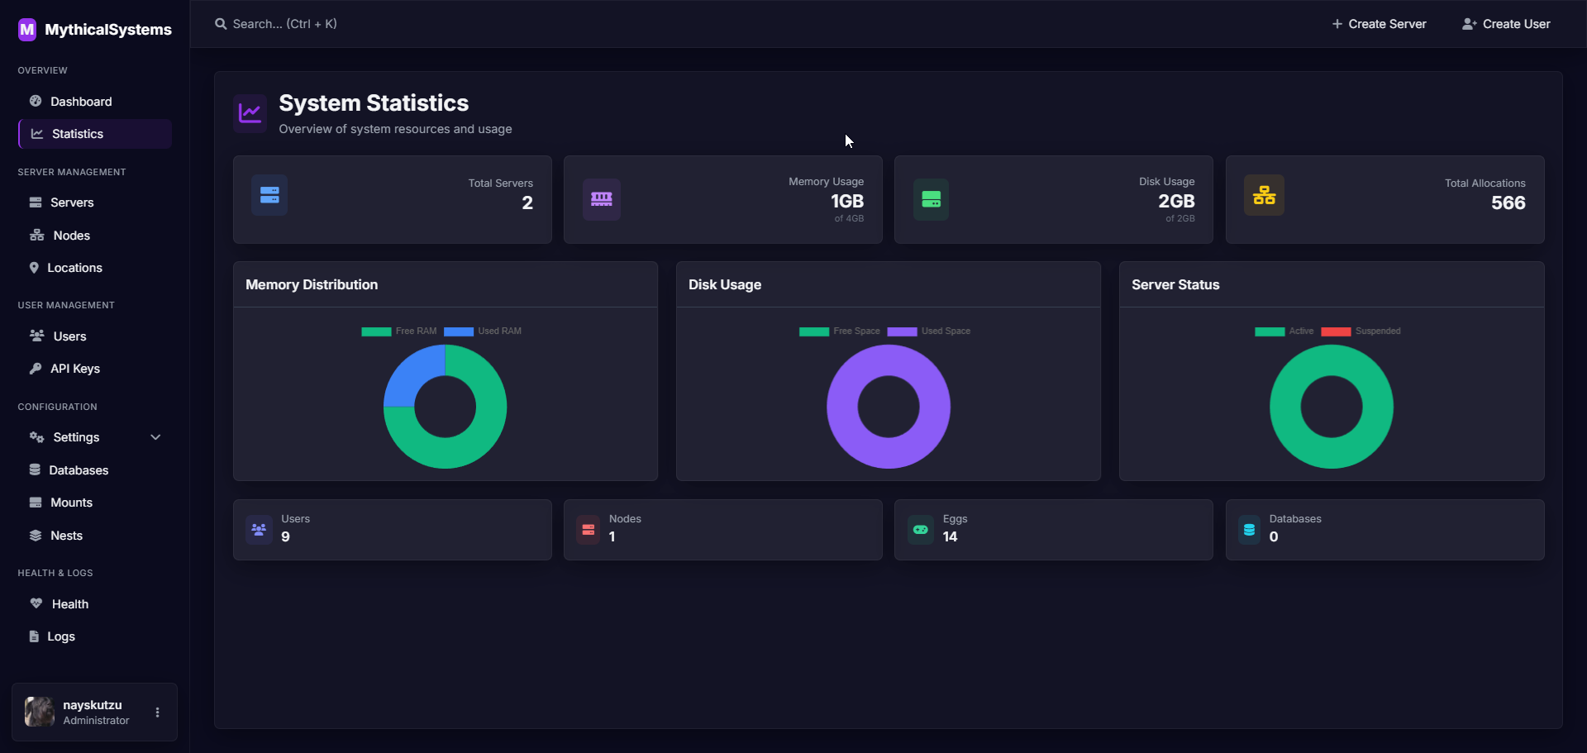Click the Memory Usage card memory icon

click(x=602, y=199)
